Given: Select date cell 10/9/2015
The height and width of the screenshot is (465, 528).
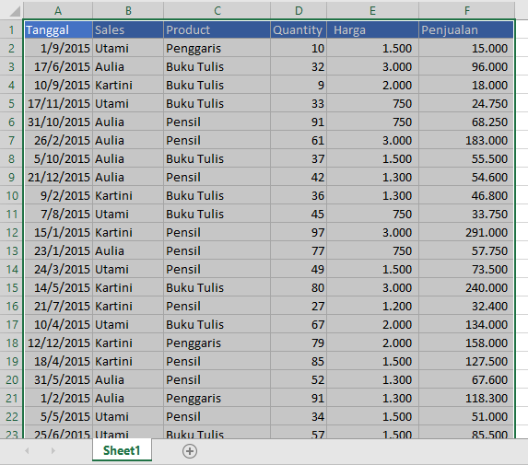Looking at the screenshot, I should (x=58, y=85).
